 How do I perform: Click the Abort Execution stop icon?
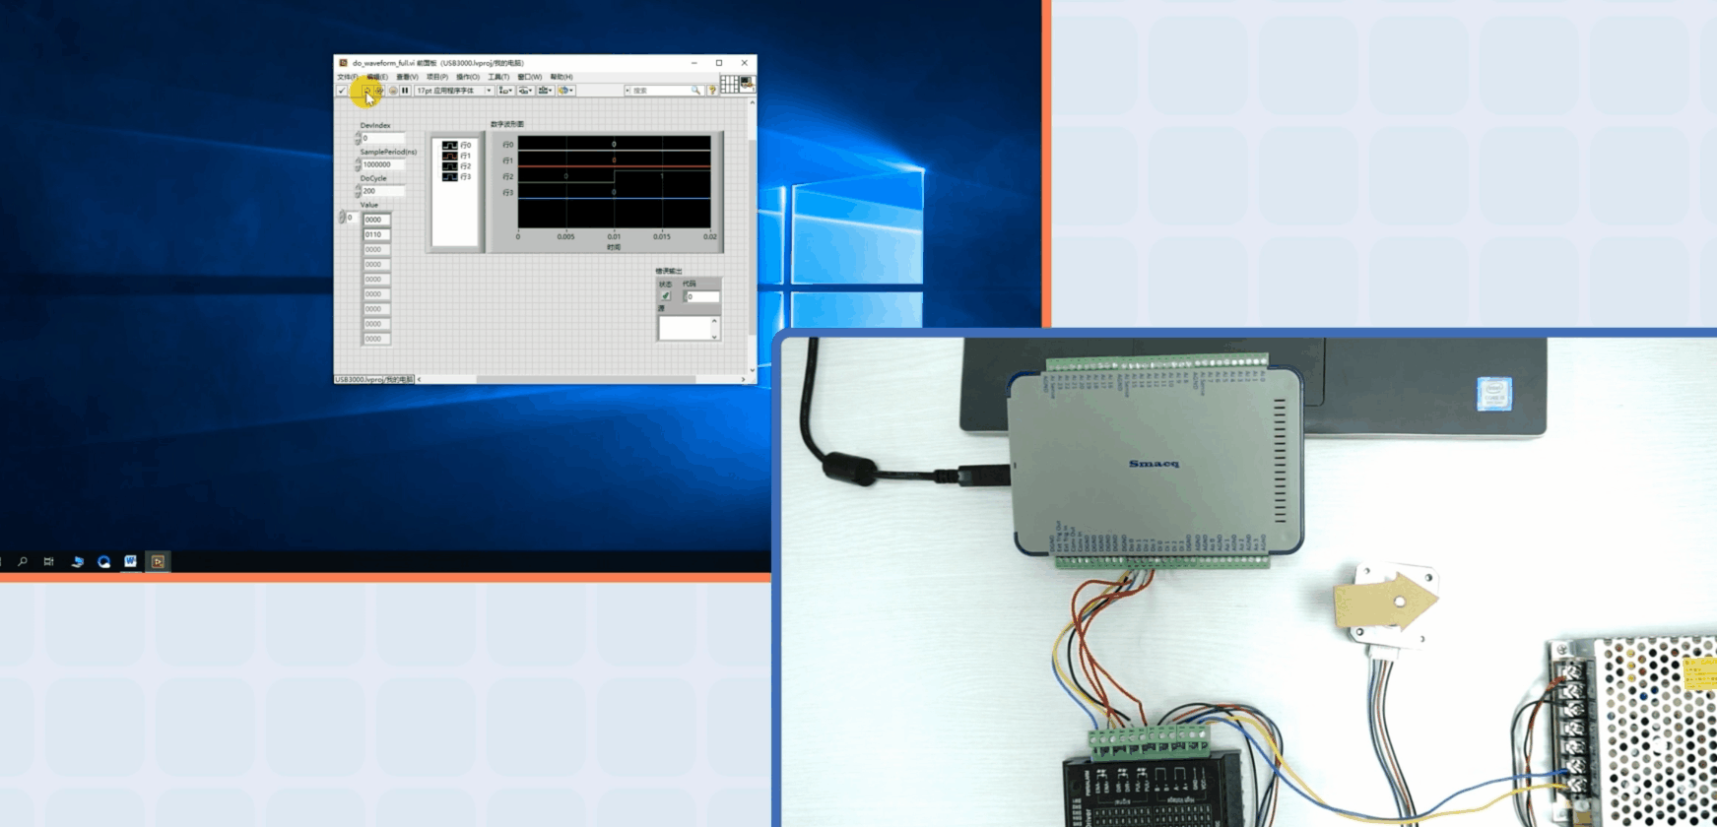point(393,91)
